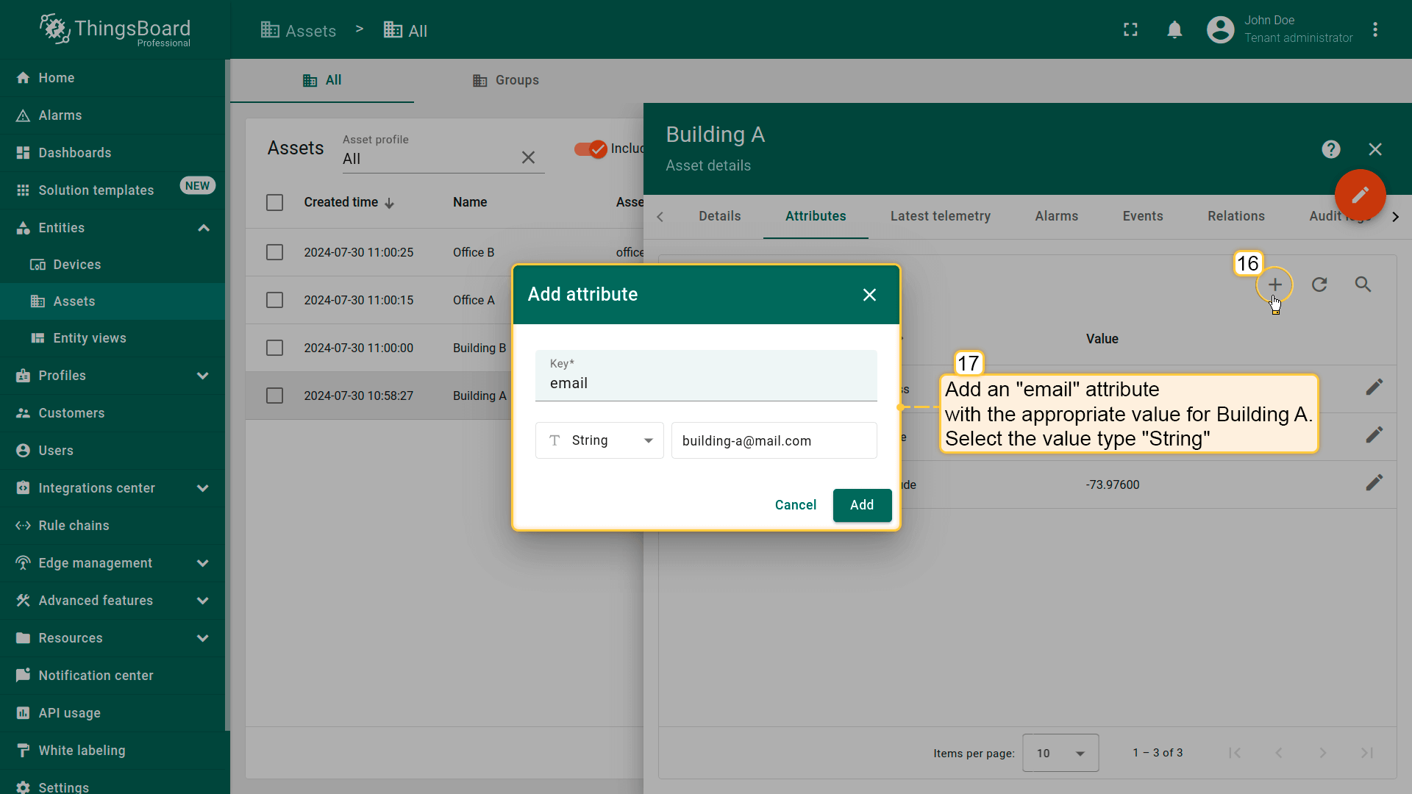Edit the longitude attribute with pencil icon
The height and width of the screenshot is (794, 1412).
click(x=1374, y=483)
